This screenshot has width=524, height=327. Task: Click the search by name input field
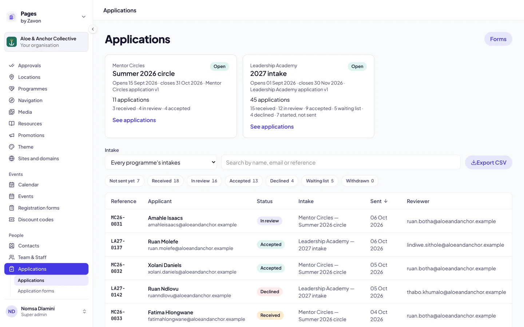[341, 162]
